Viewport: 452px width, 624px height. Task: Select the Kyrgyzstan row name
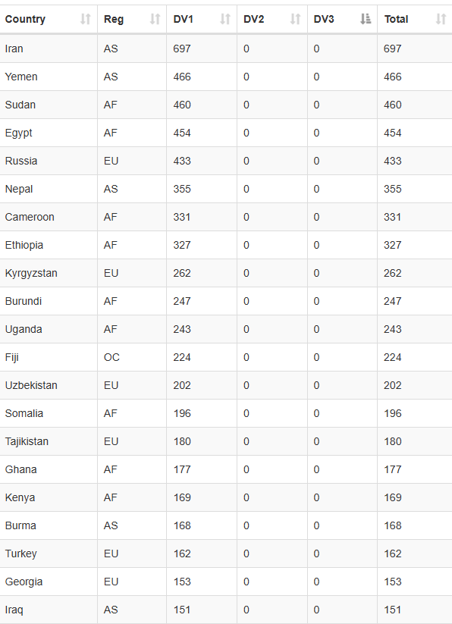tap(31, 274)
